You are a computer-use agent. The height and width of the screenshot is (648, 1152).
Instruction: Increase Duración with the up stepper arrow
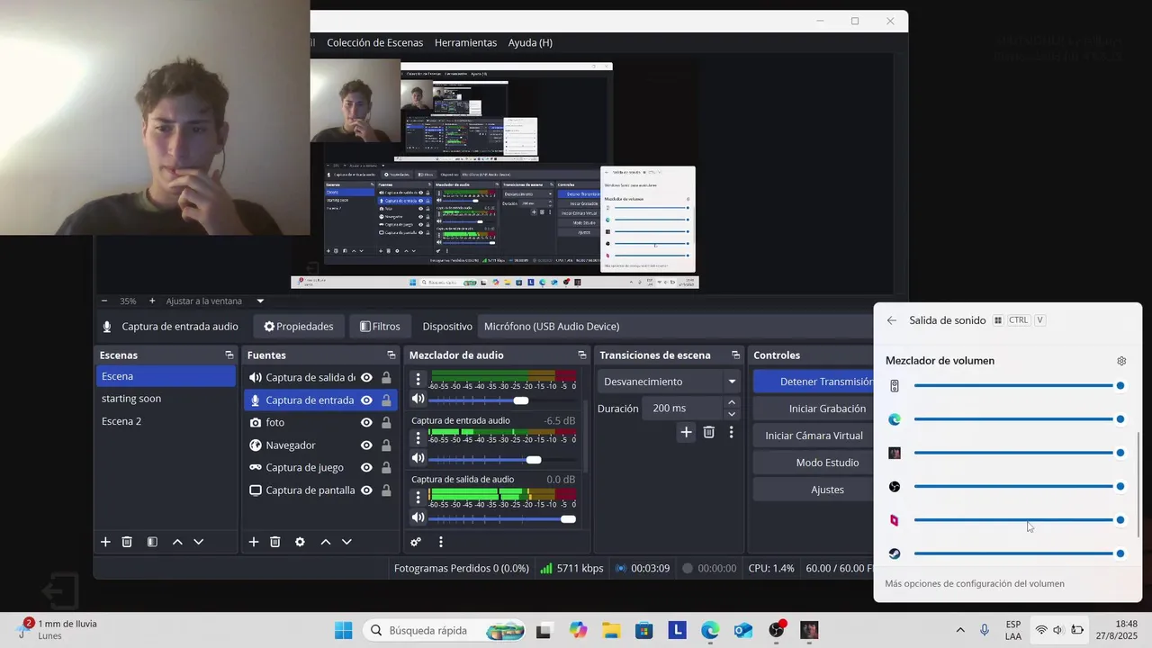[x=732, y=402]
